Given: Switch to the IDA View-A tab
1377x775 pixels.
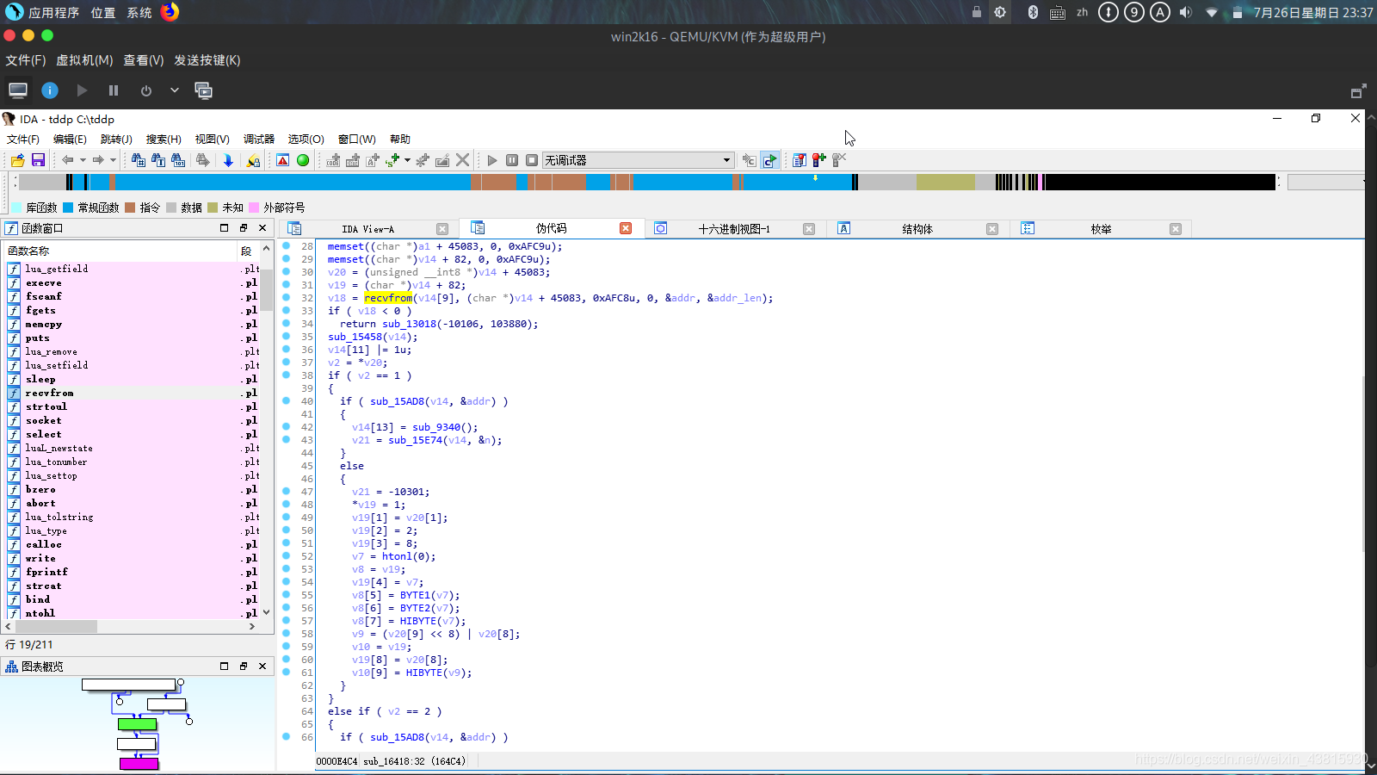Looking at the screenshot, I should tap(367, 229).
